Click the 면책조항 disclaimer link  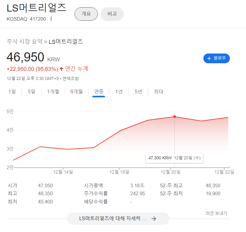[x=71, y=78]
